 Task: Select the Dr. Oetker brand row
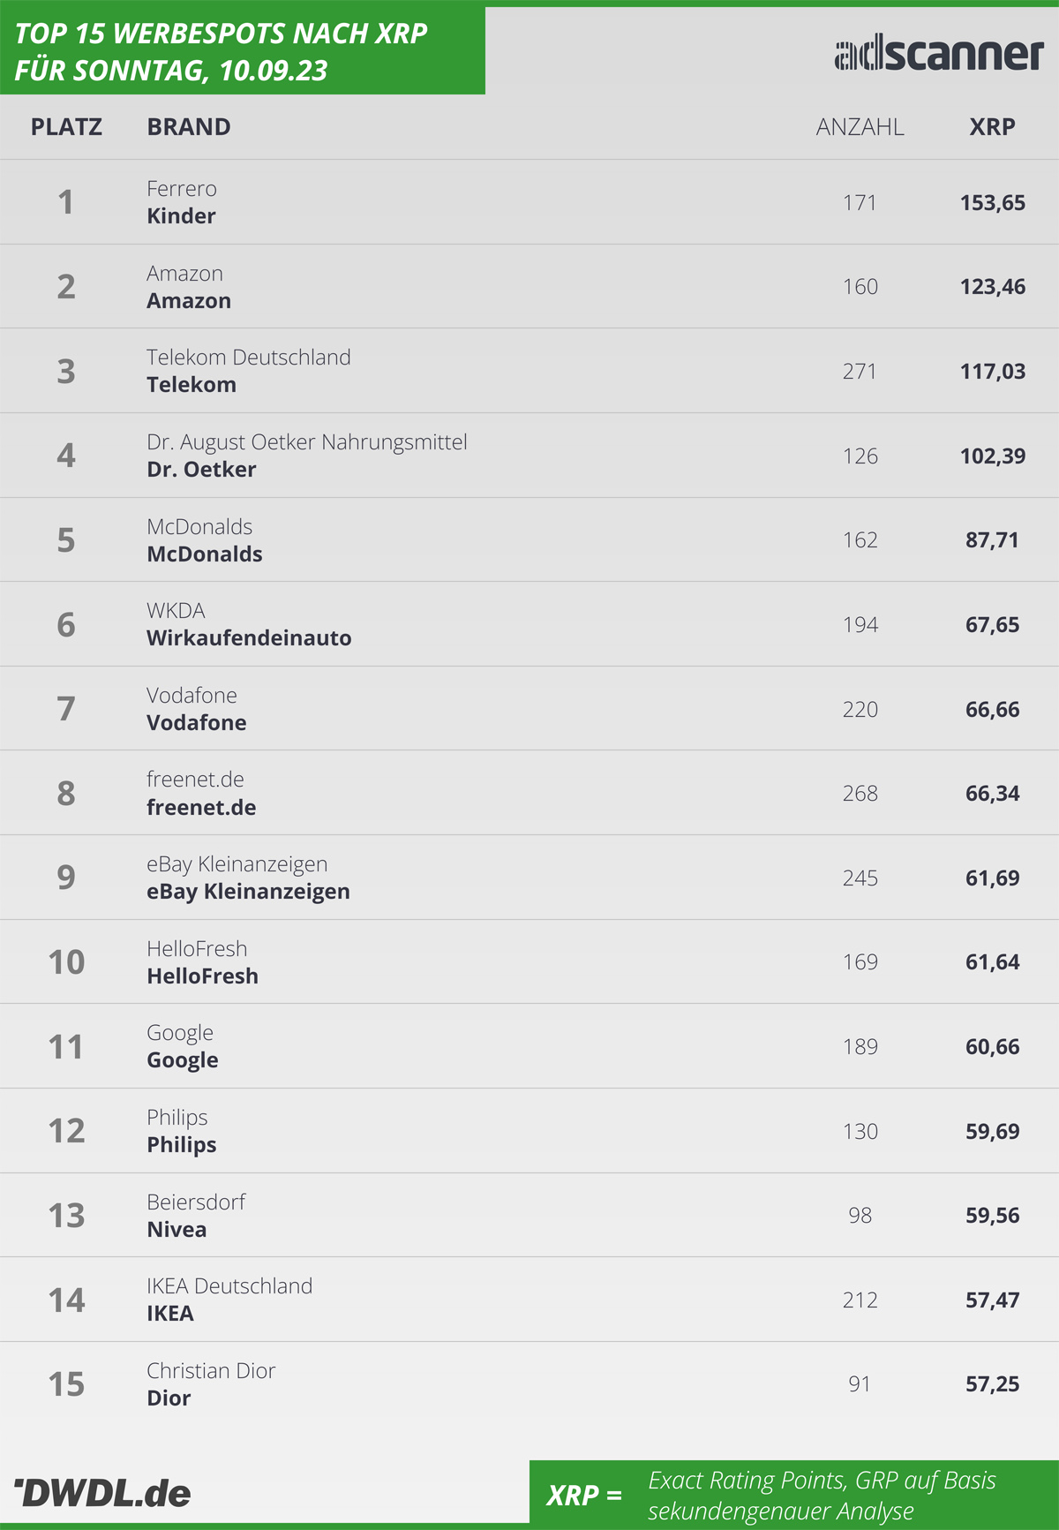point(529,456)
